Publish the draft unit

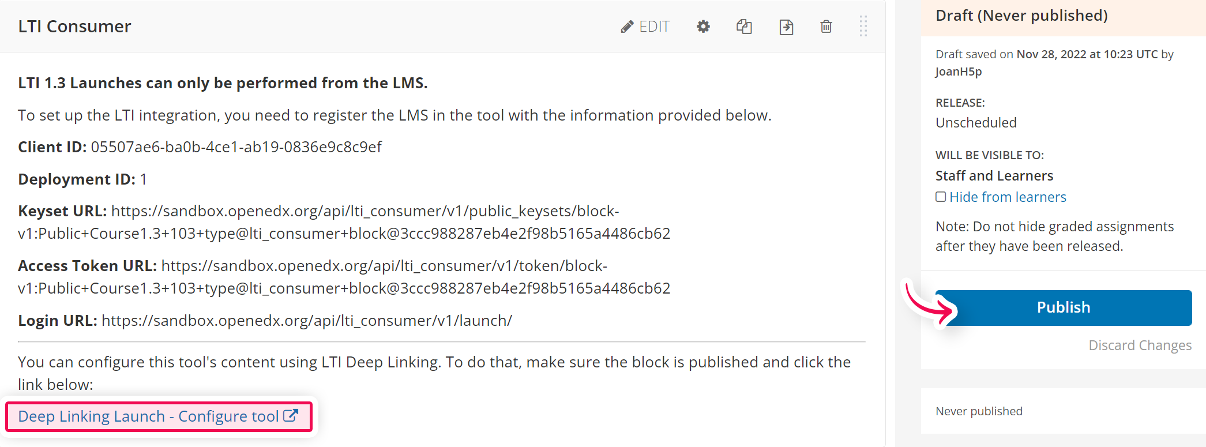[1064, 307]
